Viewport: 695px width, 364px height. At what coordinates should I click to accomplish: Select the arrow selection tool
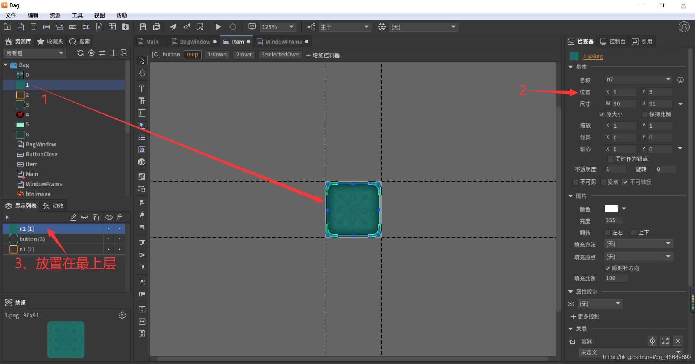(142, 61)
